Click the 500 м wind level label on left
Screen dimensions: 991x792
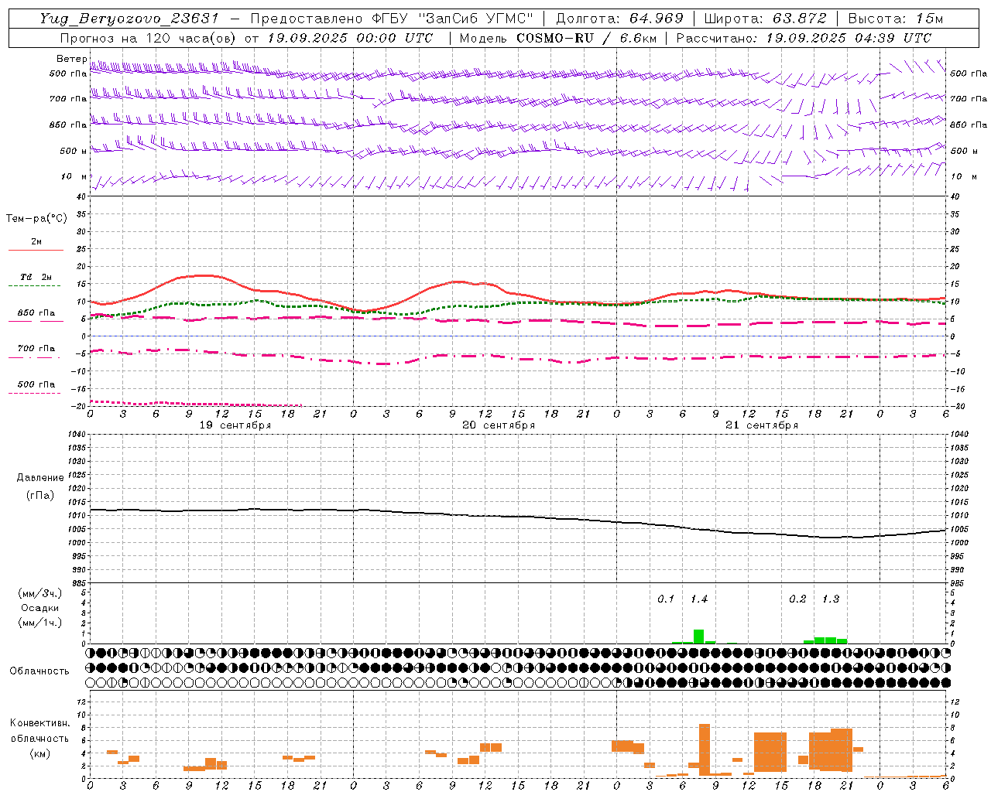tap(74, 151)
